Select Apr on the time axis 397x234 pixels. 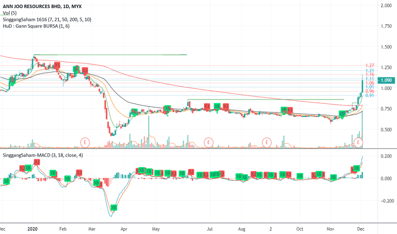124,229
